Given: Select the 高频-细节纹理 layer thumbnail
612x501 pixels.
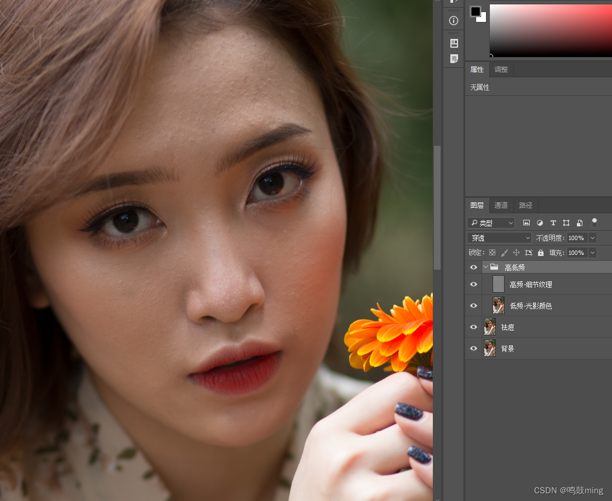Looking at the screenshot, I should (499, 284).
